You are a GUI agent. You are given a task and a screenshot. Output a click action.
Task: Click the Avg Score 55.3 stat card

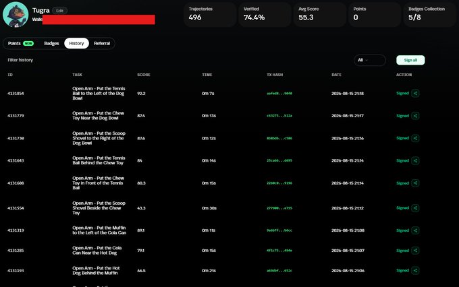click(320, 15)
